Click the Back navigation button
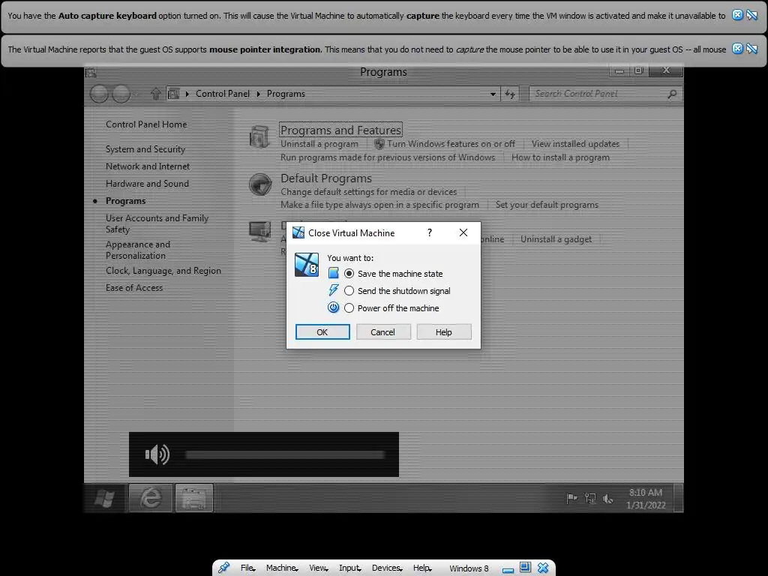Viewport: 768px width, 576px height. coord(100,94)
